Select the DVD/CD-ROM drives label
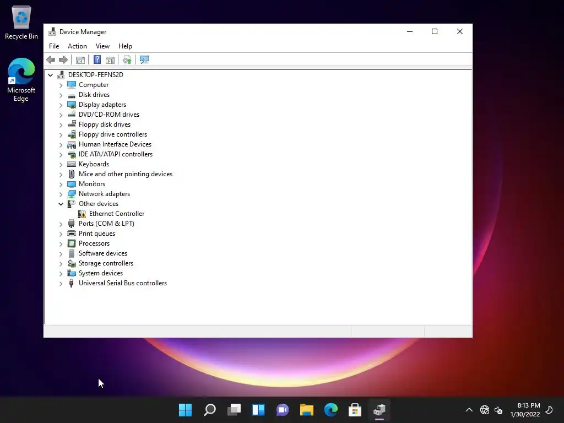564x423 pixels. pos(109,115)
